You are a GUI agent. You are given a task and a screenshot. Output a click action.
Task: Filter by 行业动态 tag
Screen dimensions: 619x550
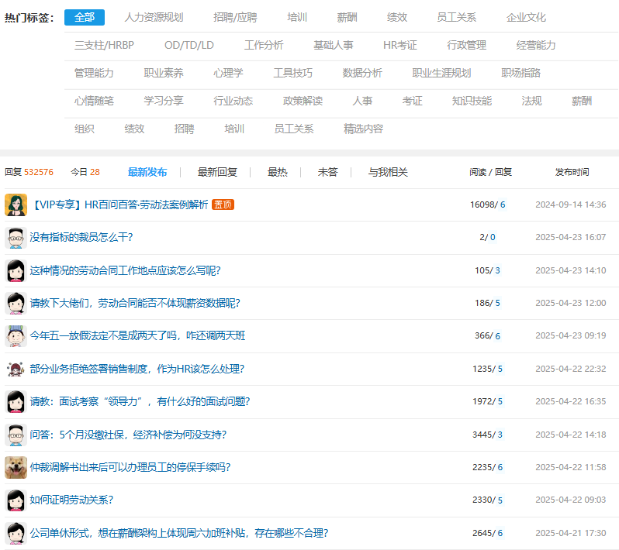coord(233,101)
